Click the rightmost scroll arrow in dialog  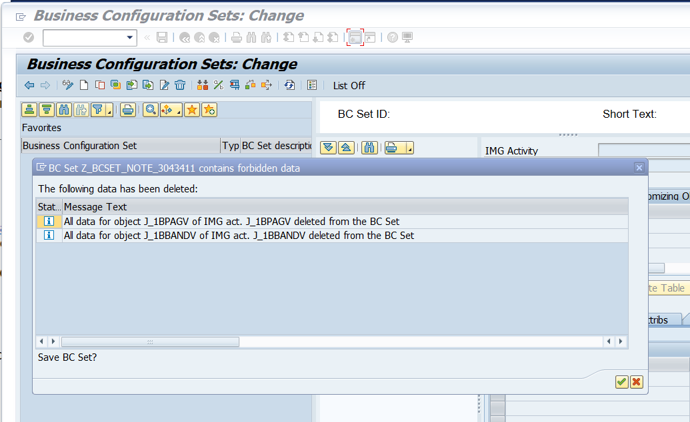point(621,341)
